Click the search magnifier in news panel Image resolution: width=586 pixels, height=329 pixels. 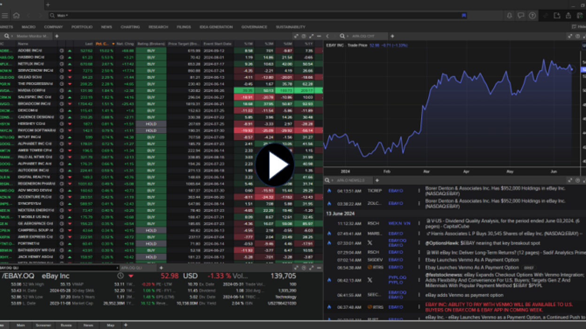tap(327, 180)
